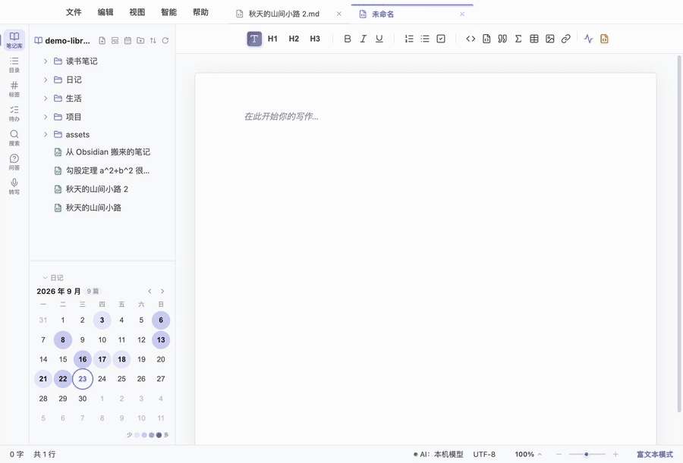Click the AI: 本机模型 status entry
Screen dimensions: 683x463
click(x=438, y=455)
